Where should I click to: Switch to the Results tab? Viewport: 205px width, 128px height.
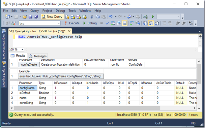click(18, 56)
